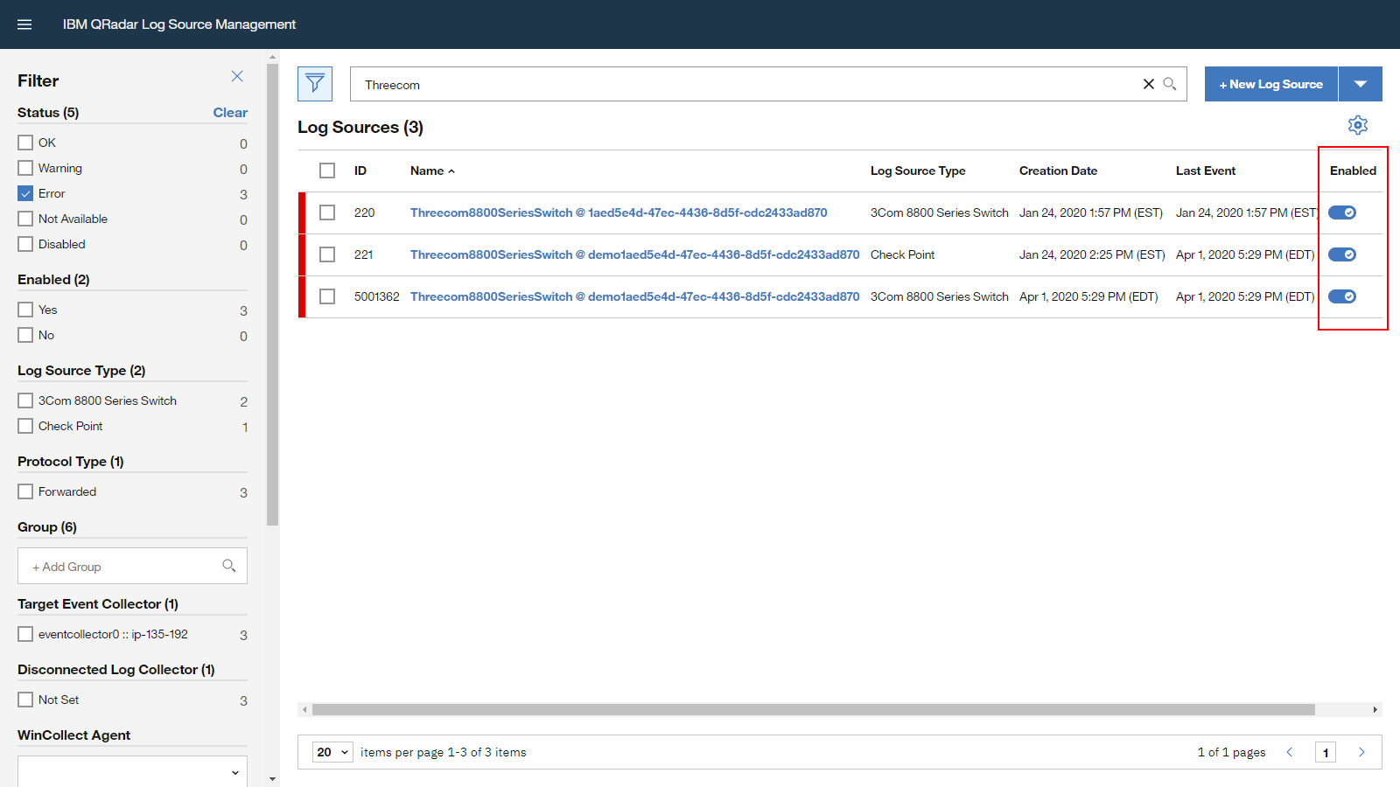Screen dimensions: 1400x787
Task: Click the Add Group input field
Action: click(132, 566)
